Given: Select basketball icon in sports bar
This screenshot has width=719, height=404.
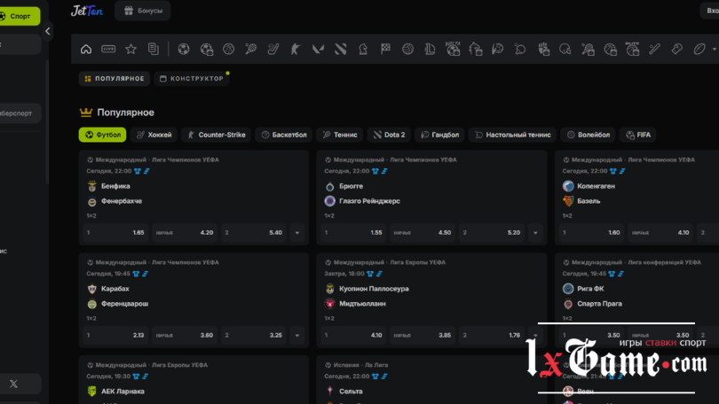Looking at the screenshot, I should [x=228, y=49].
